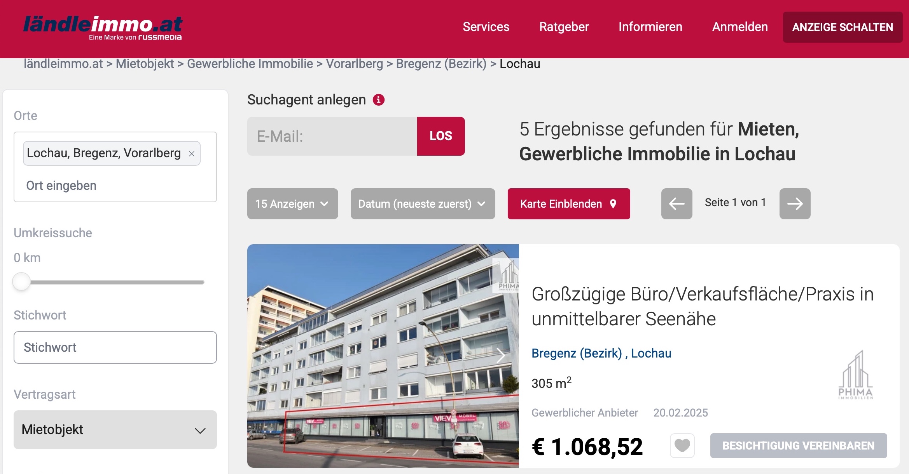
Task: Add listing to favorites with heart icon
Action: [x=682, y=445]
